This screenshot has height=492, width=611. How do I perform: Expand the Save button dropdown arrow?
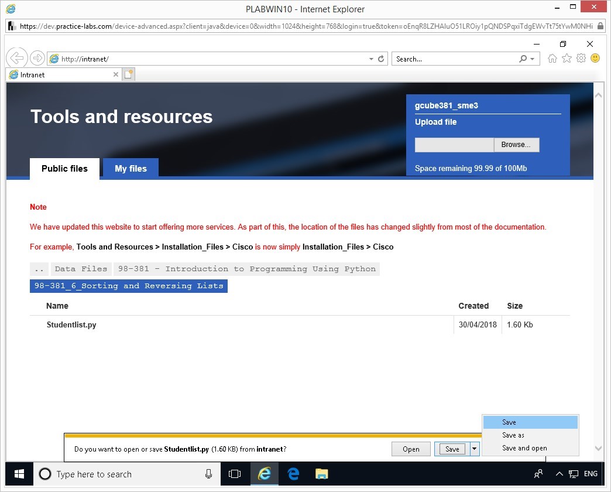tap(475, 449)
